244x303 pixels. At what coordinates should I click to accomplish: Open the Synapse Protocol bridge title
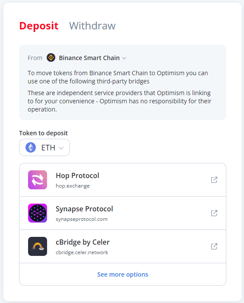pos(84,209)
